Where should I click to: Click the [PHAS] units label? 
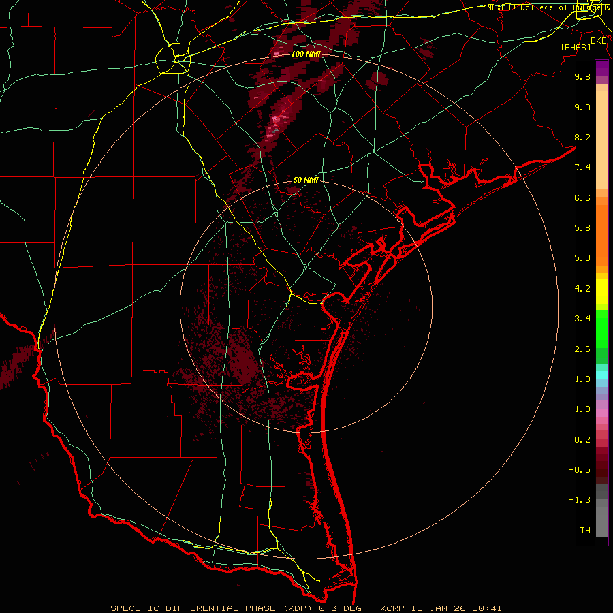[x=576, y=48]
